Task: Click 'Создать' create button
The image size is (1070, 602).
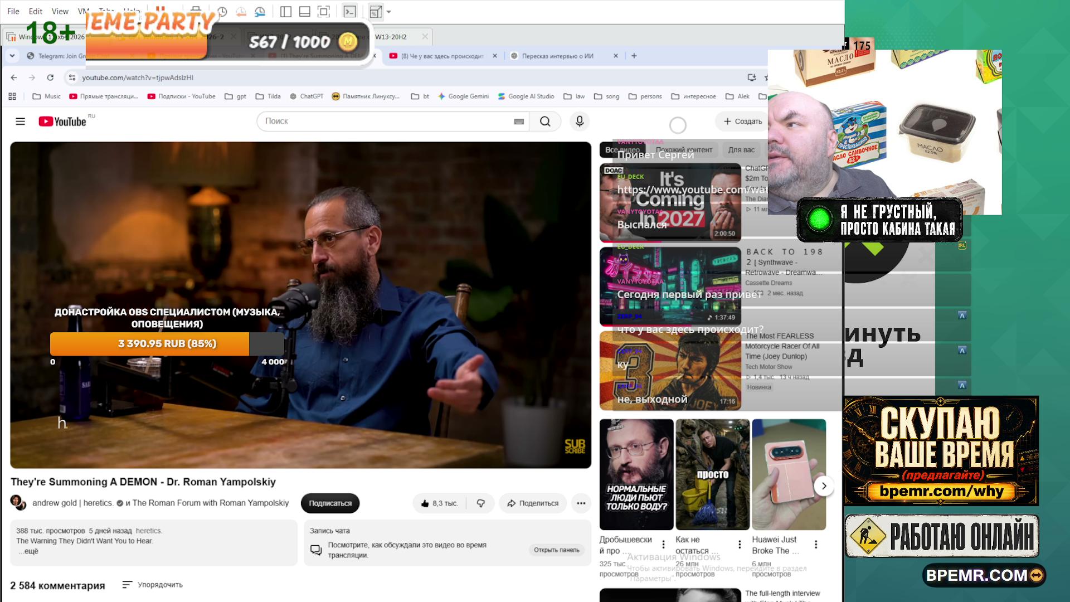Action: click(743, 122)
